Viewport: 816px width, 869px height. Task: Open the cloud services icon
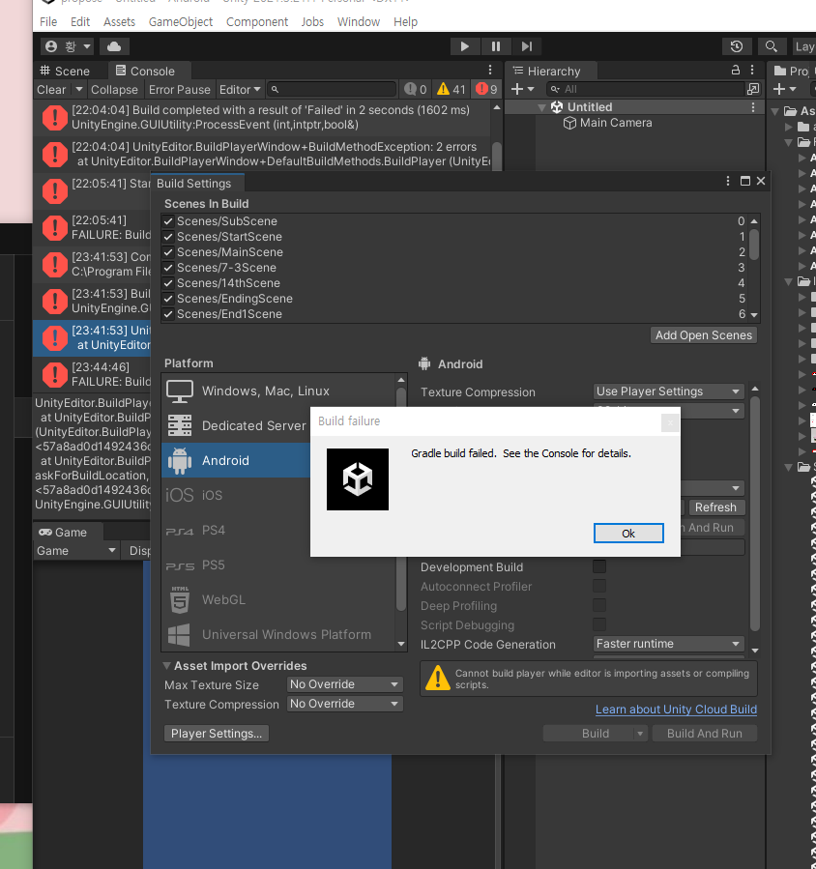pyautogui.click(x=114, y=46)
